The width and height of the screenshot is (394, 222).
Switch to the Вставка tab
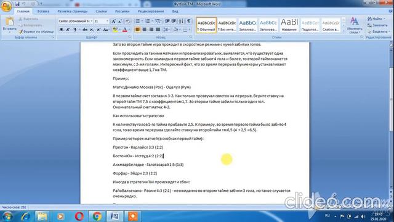pyautogui.click(x=43, y=11)
